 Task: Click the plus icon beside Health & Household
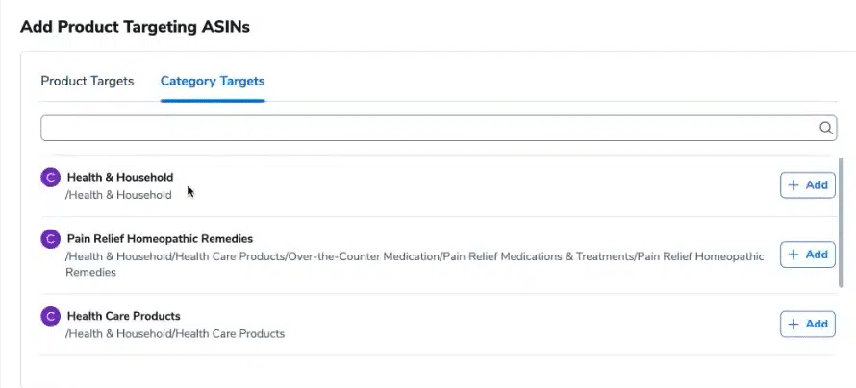click(x=793, y=185)
